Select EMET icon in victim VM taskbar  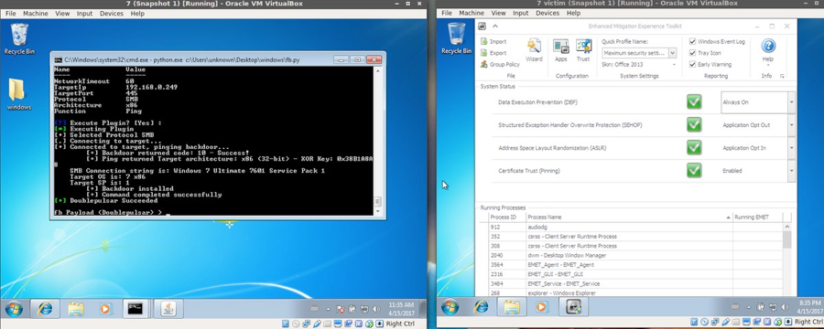tap(573, 307)
